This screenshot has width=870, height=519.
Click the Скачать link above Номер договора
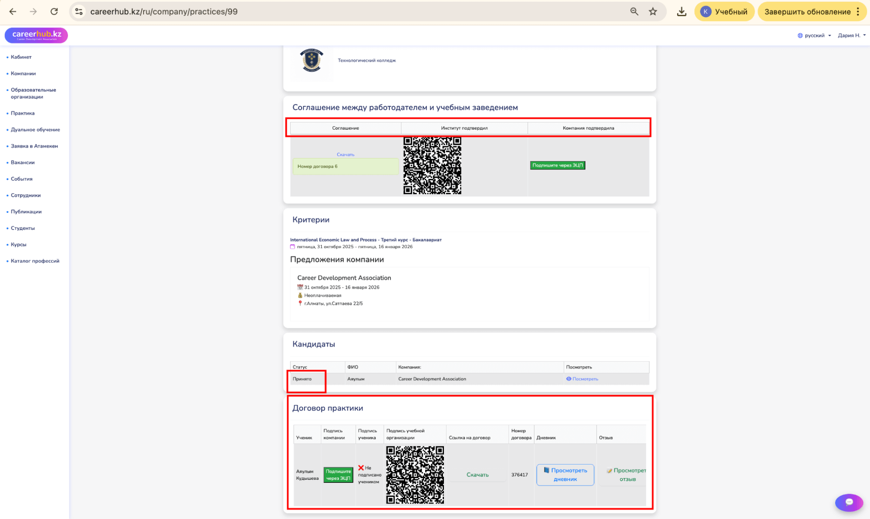[345, 155]
